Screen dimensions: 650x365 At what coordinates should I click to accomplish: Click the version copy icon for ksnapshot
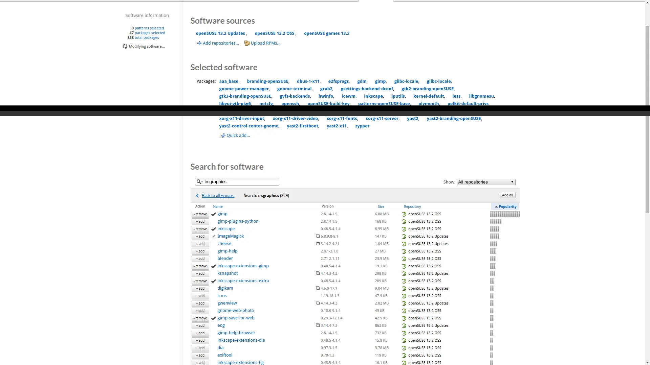(318, 273)
